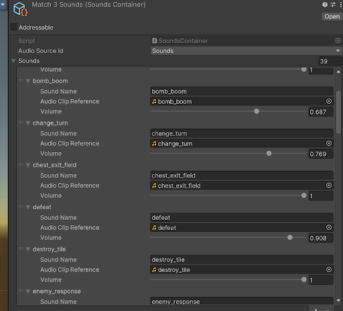The height and width of the screenshot is (311, 343).
Task: Click object picker for chest_exit_field audio clip
Action: pos(329,186)
